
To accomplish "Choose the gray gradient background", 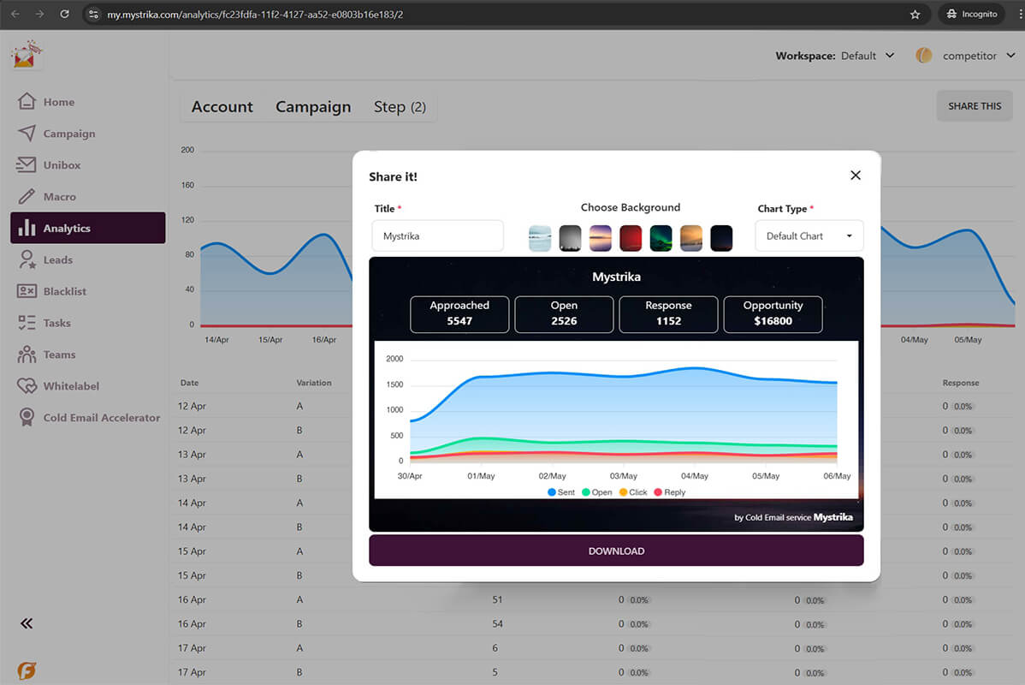I will click(570, 238).
